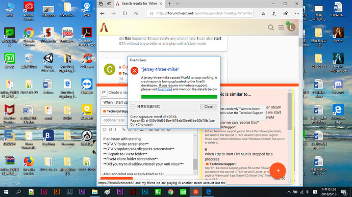Open the user avatar with notification badge
The image size is (352, 197).
pos(291,27)
